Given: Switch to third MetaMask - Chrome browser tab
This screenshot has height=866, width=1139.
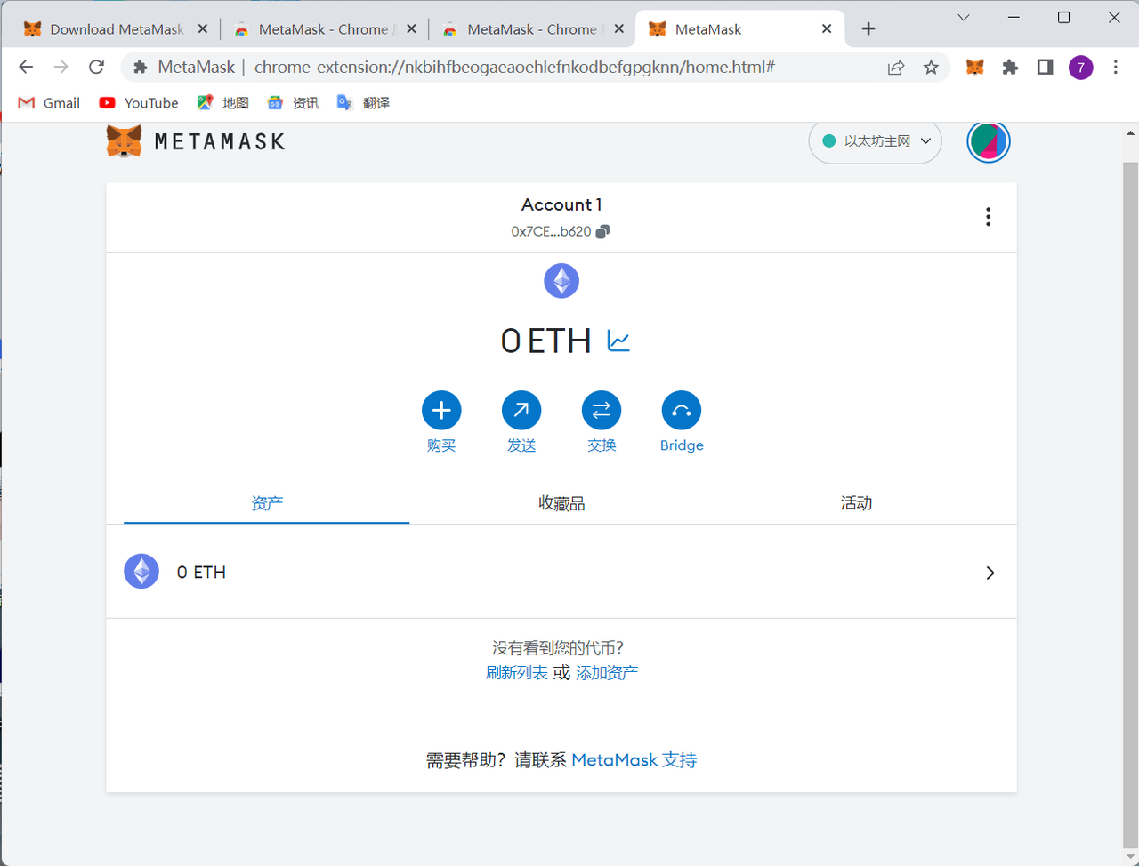Looking at the screenshot, I should tap(533, 29).
